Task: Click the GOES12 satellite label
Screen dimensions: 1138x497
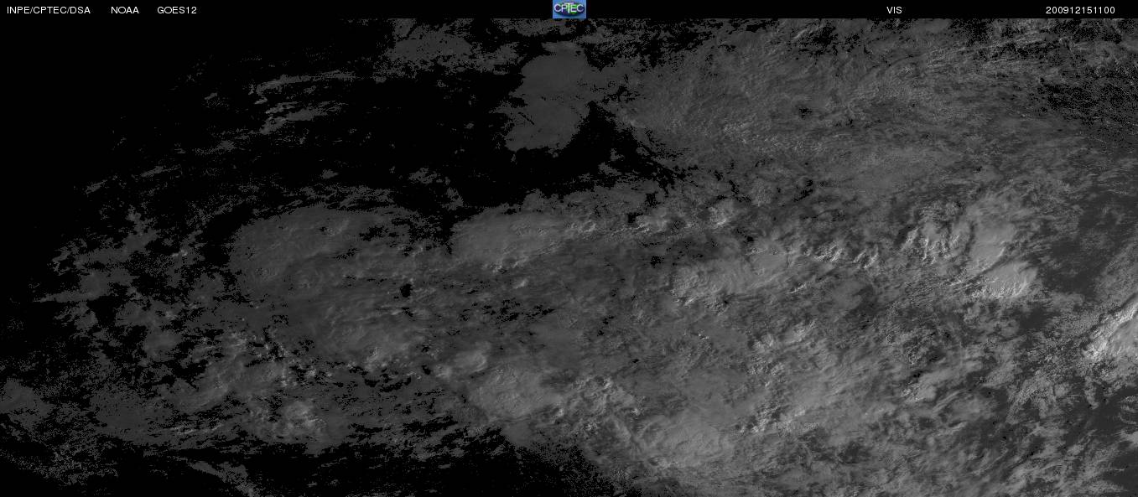Action: [x=177, y=10]
